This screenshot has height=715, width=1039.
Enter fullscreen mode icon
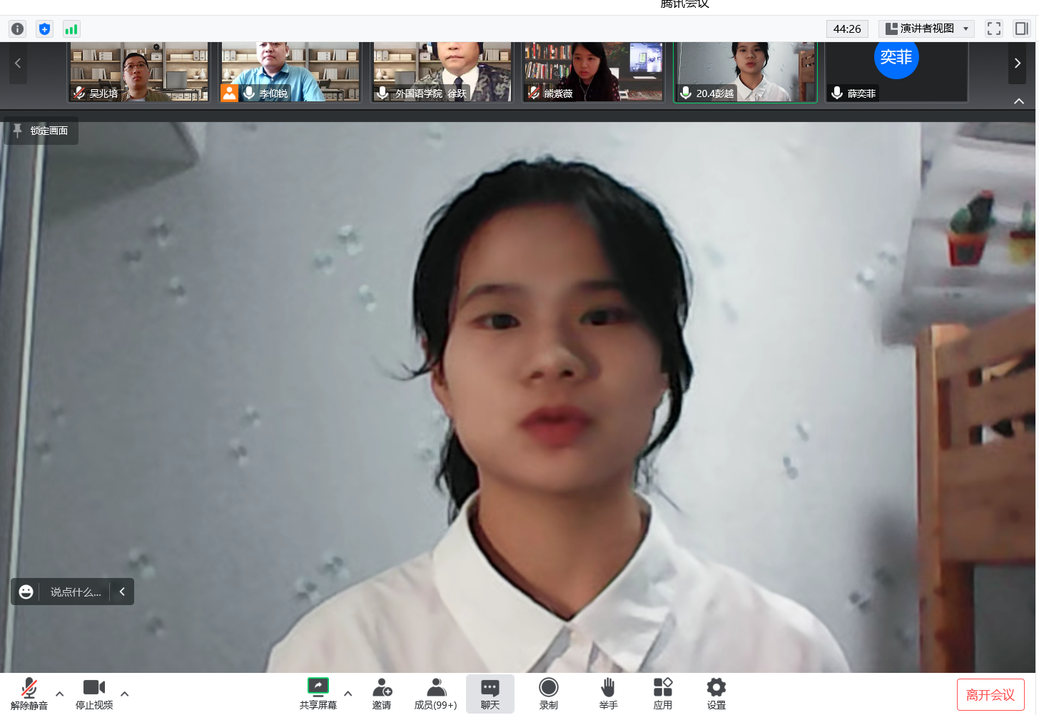[993, 29]
